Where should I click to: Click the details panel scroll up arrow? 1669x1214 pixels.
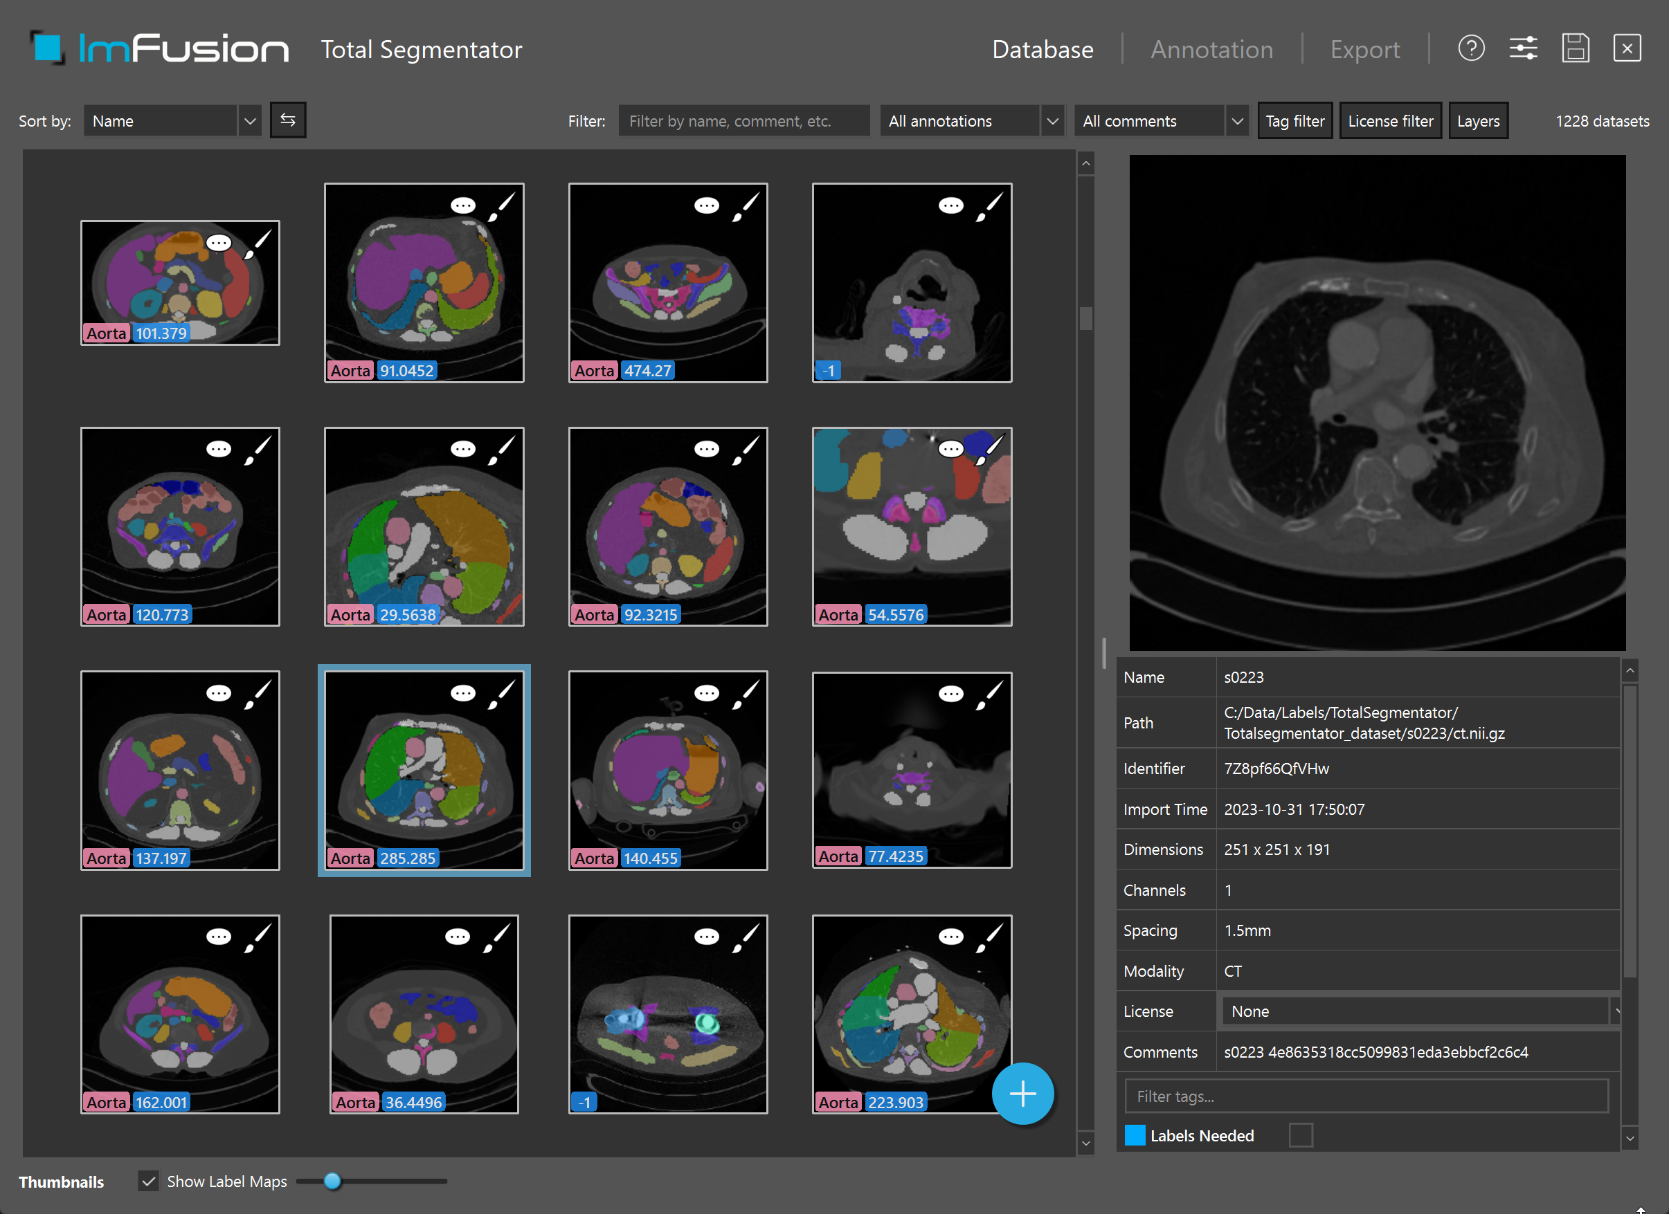[x=1630, y=670]
